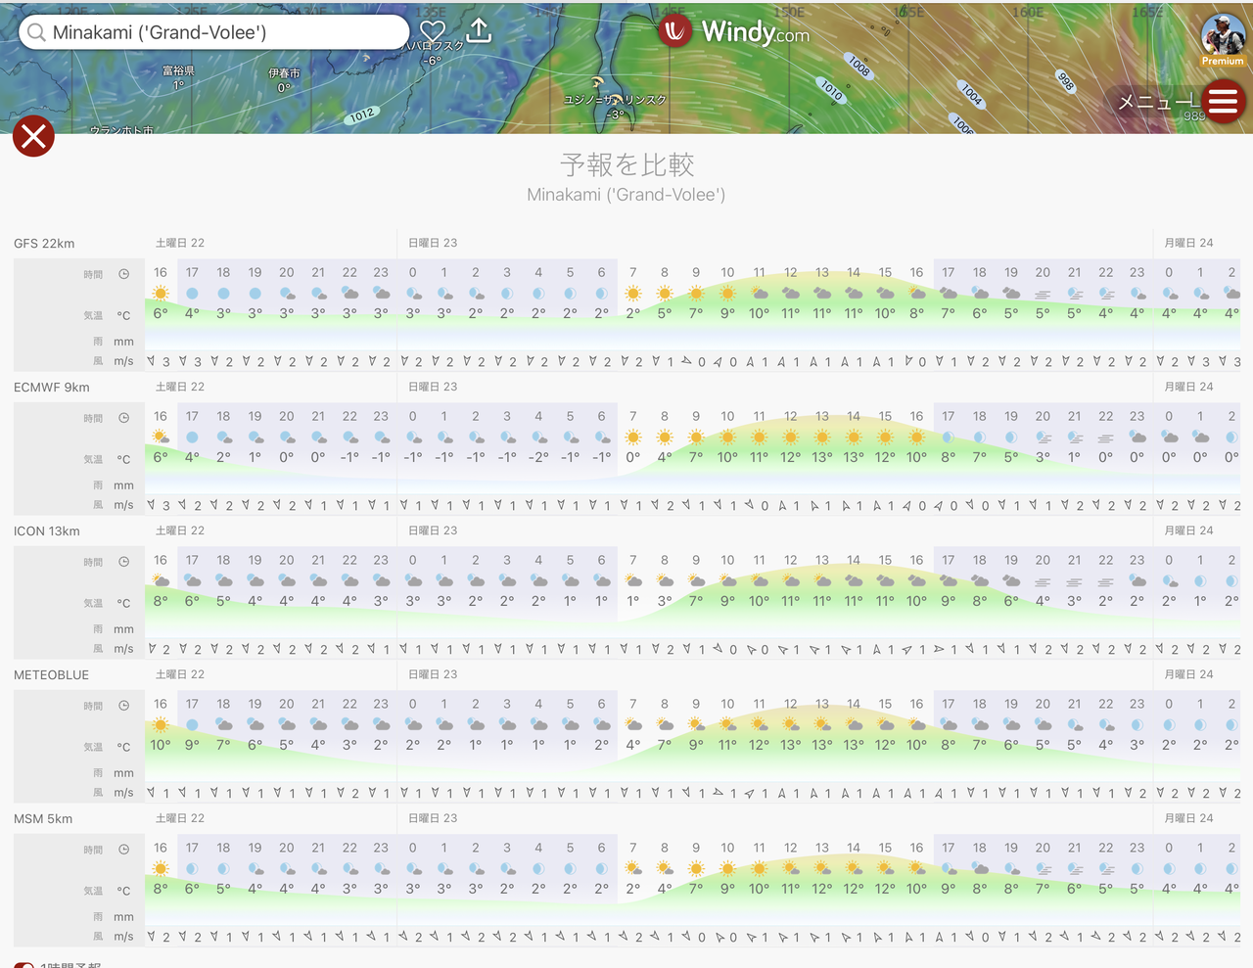The width and height of the screenshot is (1253, 968).
Task: Select ICON cloud icon at Sunday 0:00
Action: point(413,580)
